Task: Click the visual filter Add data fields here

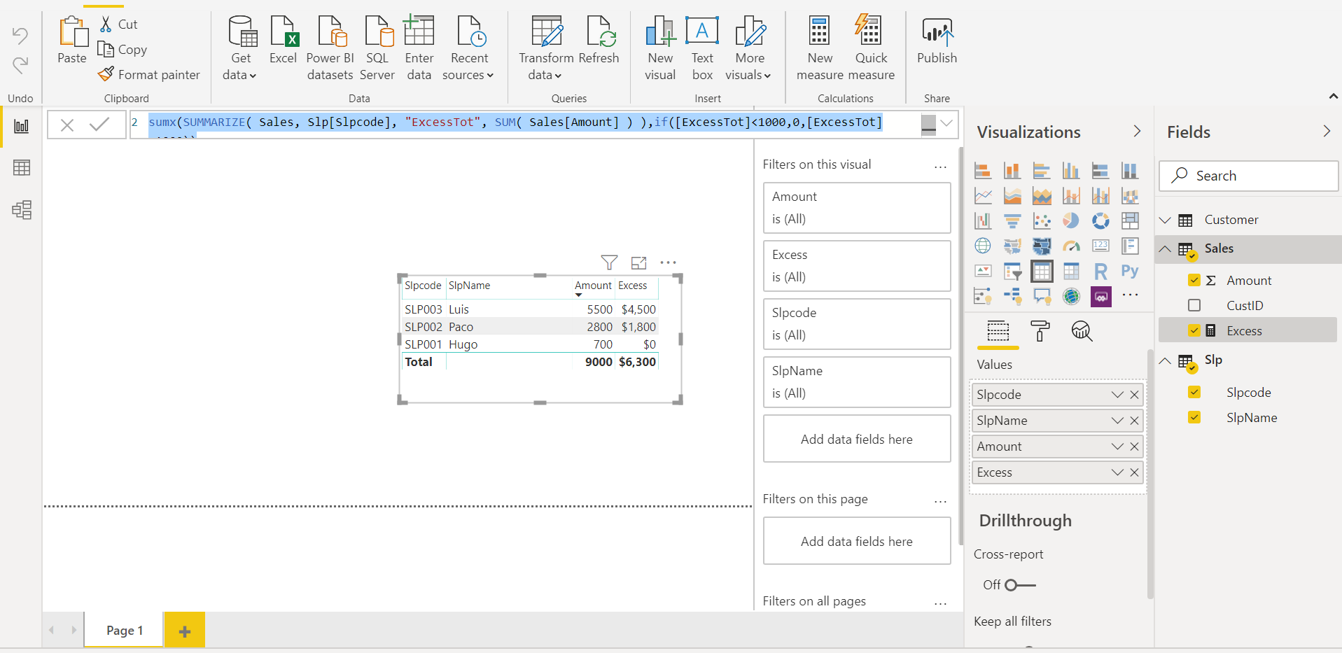Action: tap(856, 439)
